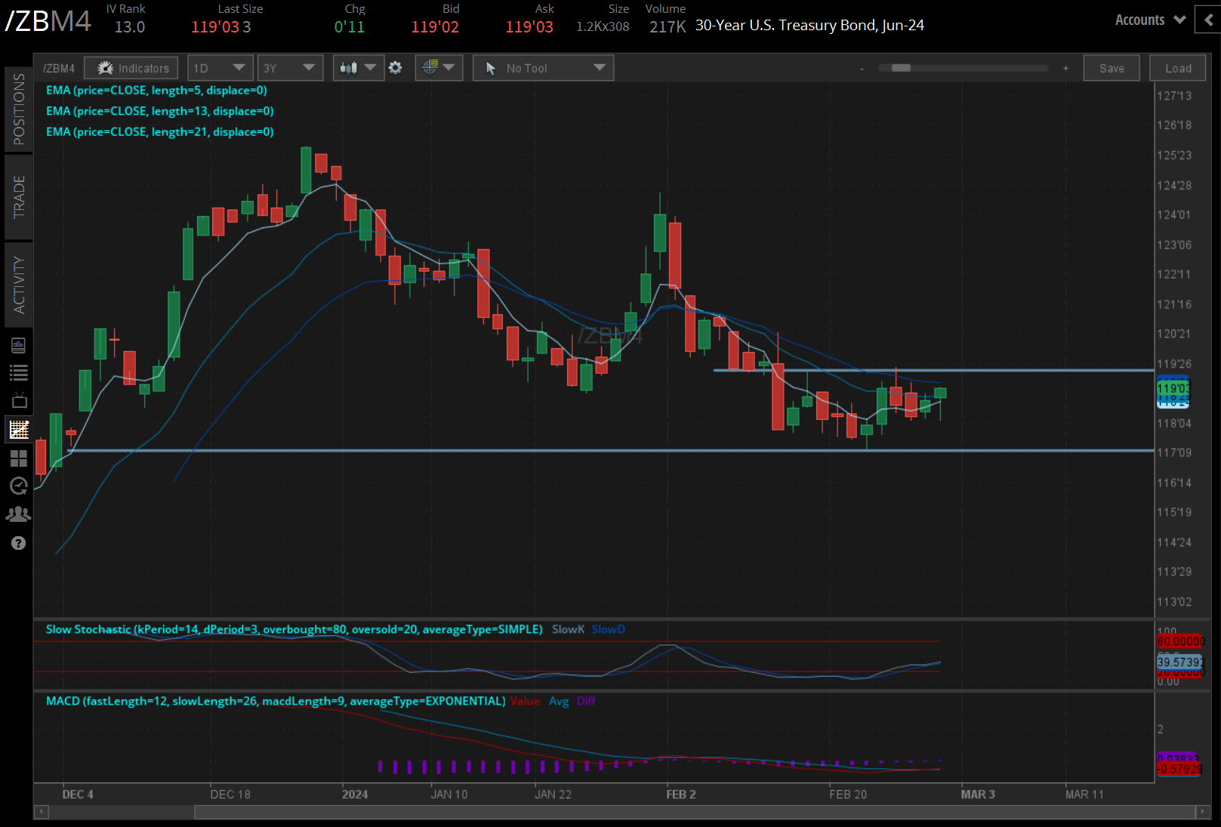Click the Slow Stochastic study label
Screen dimensions: 1221x827
[x=294, y=629]
